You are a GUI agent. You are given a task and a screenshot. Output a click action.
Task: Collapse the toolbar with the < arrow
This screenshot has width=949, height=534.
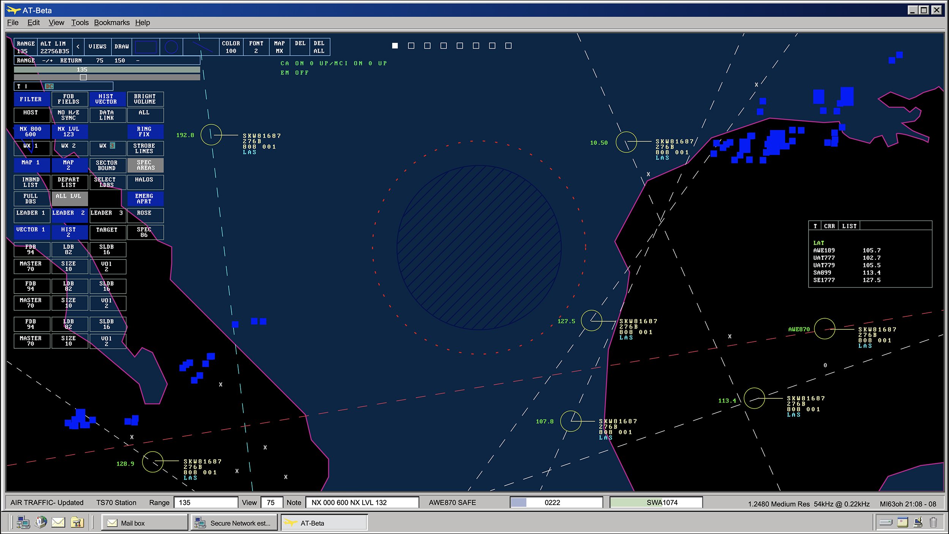click(78, 46)
